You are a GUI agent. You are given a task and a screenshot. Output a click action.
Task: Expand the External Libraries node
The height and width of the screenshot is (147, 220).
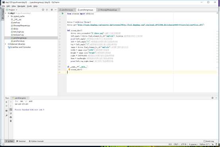6,44
